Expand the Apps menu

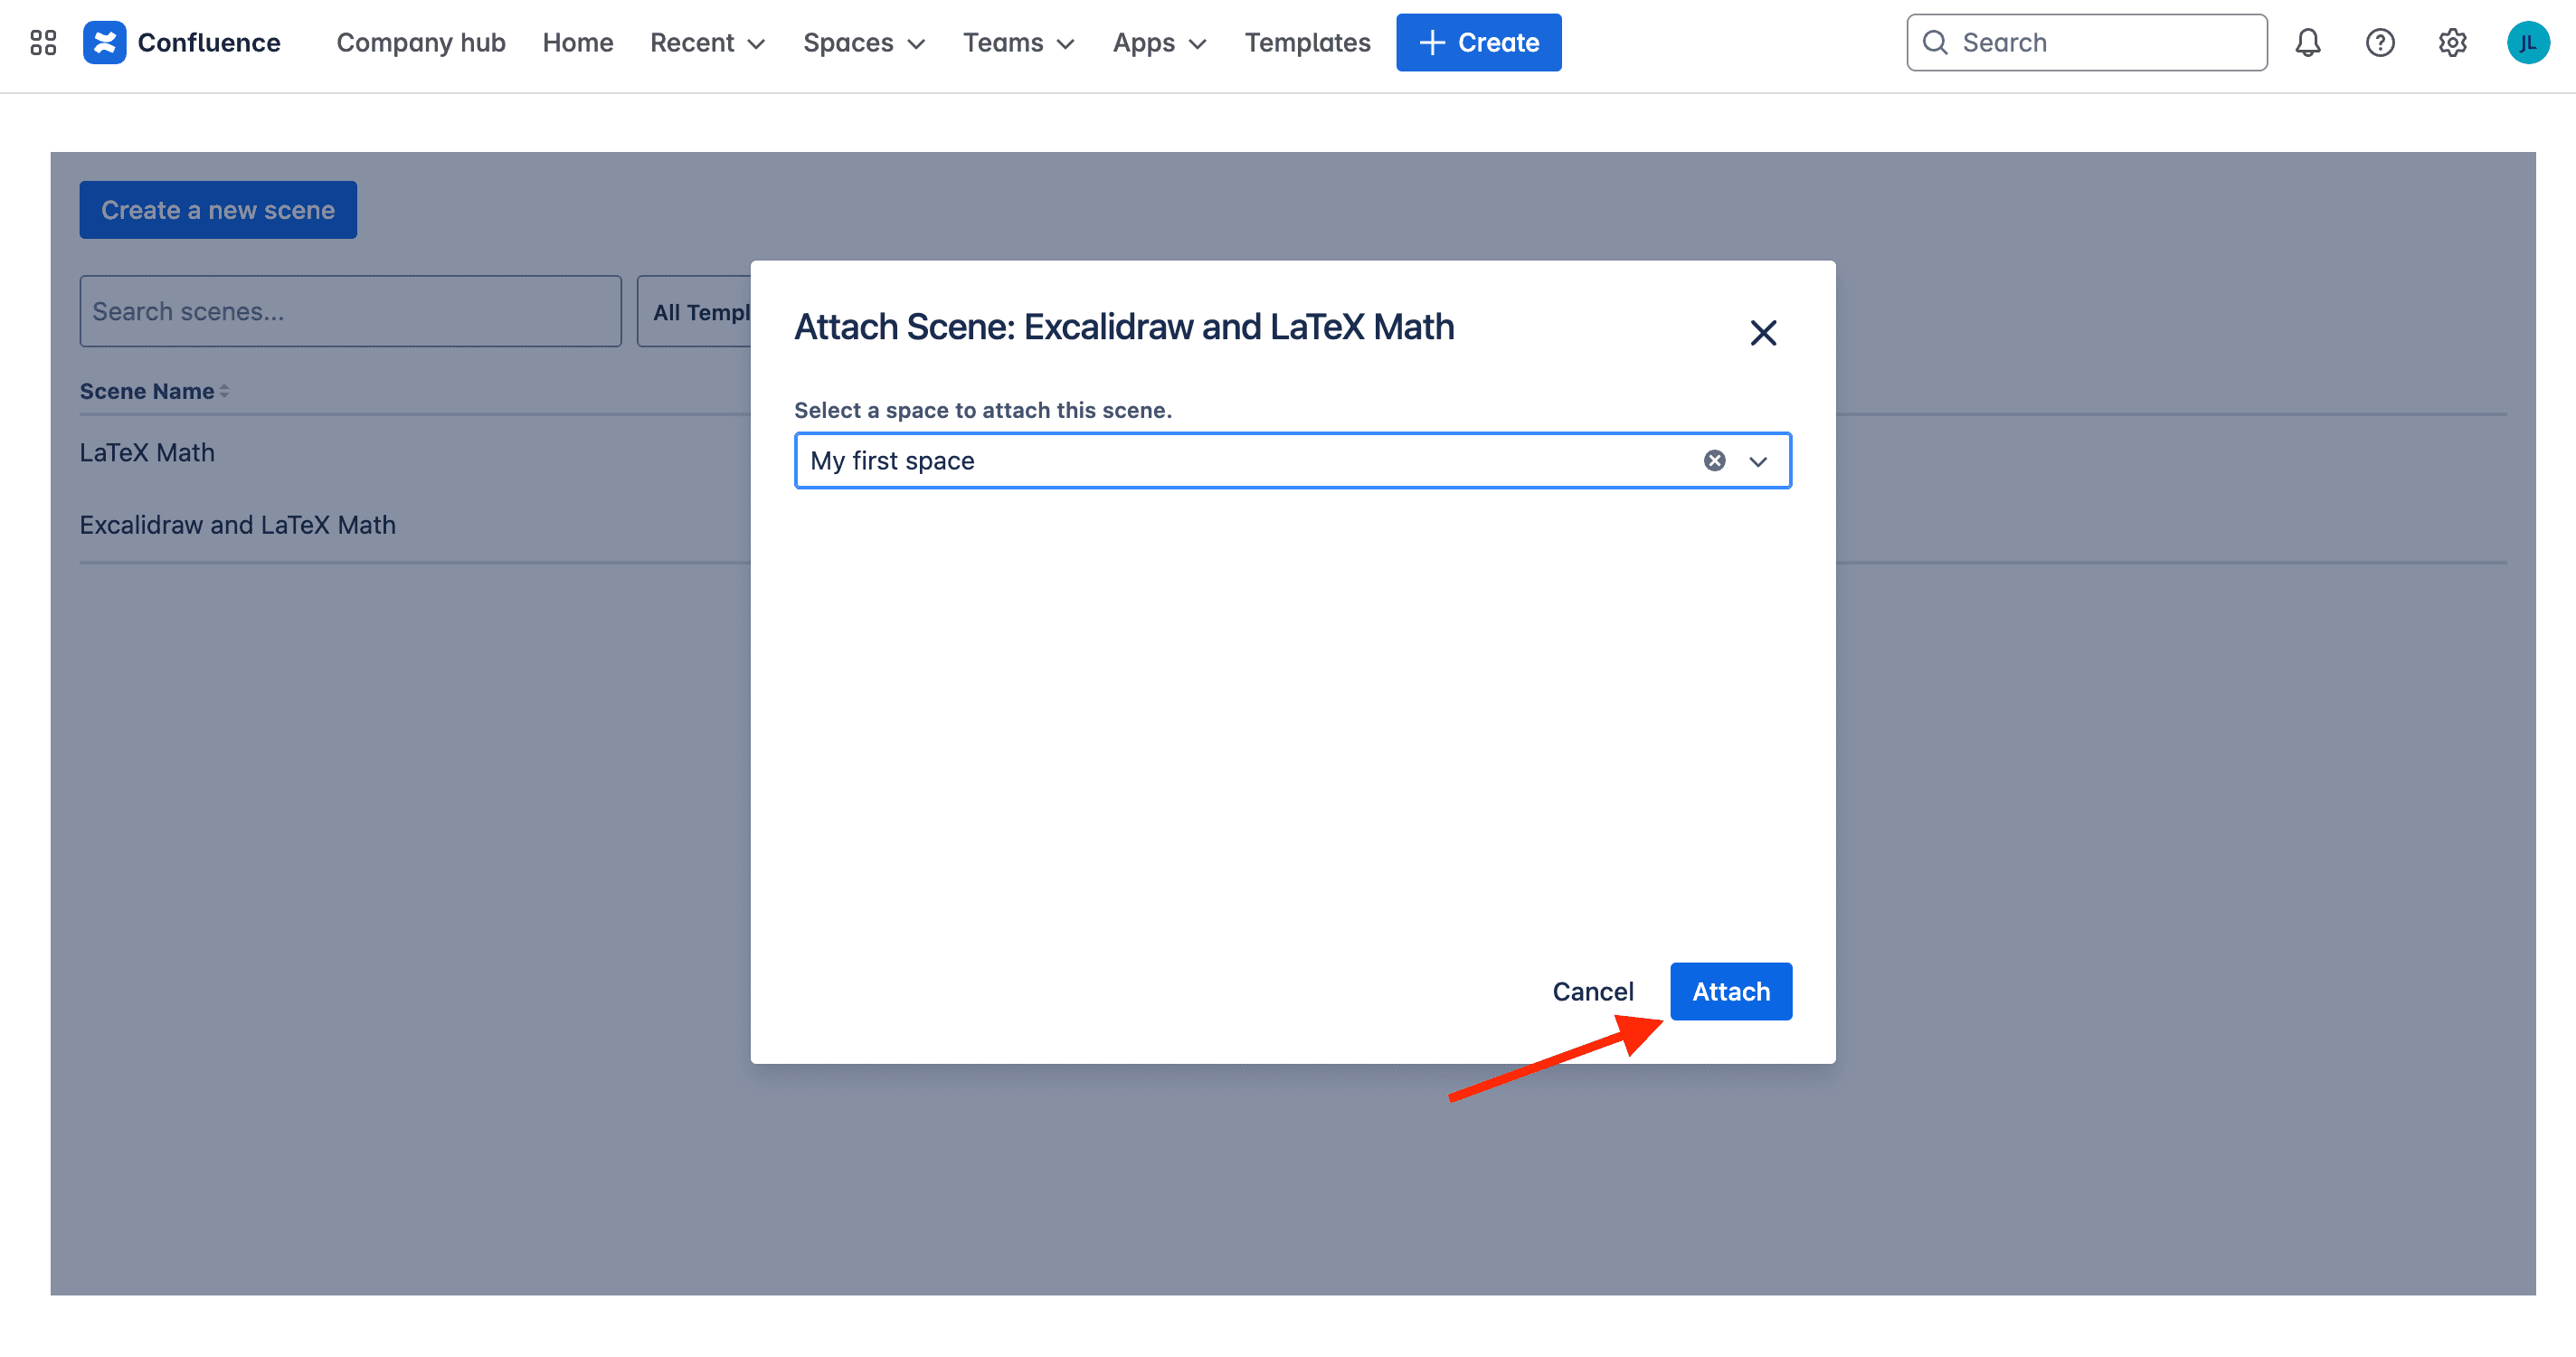coord(1160,42)
